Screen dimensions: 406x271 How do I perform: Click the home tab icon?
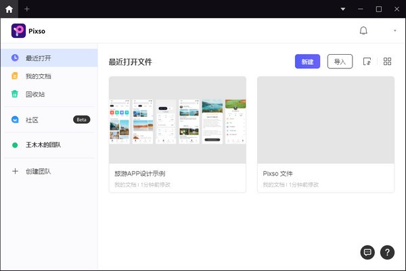(x=9, y=9)
